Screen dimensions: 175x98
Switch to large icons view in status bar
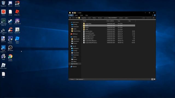pos(154,79)
